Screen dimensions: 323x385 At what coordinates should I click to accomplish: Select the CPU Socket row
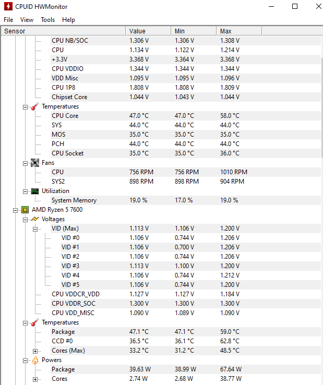click(186, 153)
